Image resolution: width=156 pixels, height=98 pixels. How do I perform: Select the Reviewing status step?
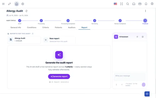pos(95,21)
